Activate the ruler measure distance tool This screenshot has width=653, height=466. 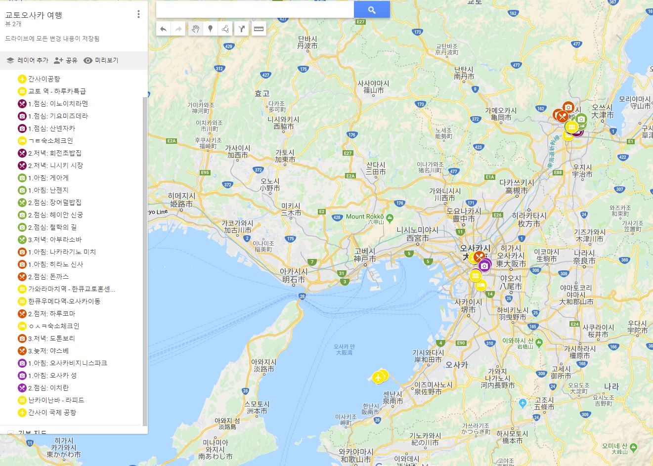point(259,29)
